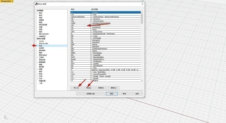Click the Rhino icon in dialog title bar
The width and height of the screenshot is (226, 123).
point(36,4)
